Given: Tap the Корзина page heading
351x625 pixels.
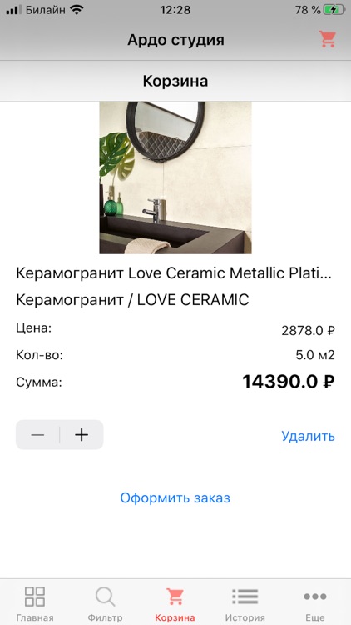Looking at the screenshot, I should 175,81.
